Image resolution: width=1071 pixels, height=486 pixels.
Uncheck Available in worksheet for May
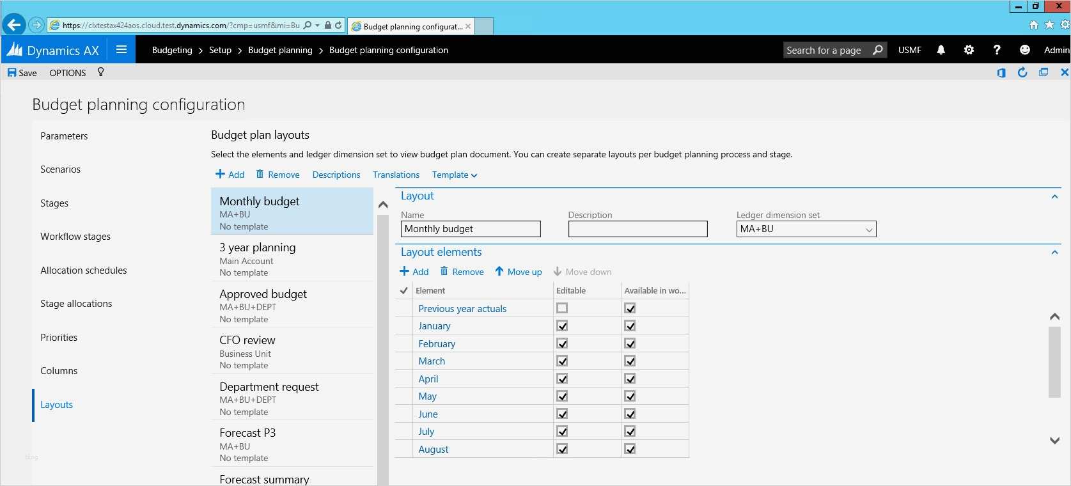pos(630,396)
